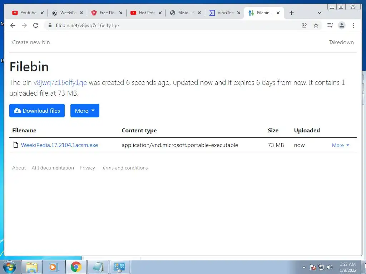The width and height of the screenshot is (366, 274).
Task: Click the Action Center flag icon
Action: pos(313,268)
